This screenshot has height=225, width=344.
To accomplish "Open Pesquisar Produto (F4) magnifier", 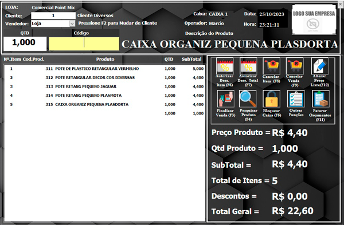I will (248, 99).
